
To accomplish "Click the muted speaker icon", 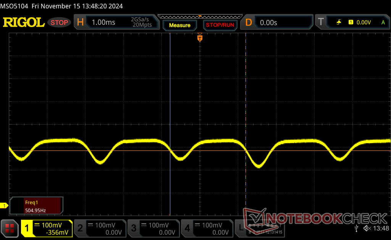I will pyautogui.click(x=367, y=228).
